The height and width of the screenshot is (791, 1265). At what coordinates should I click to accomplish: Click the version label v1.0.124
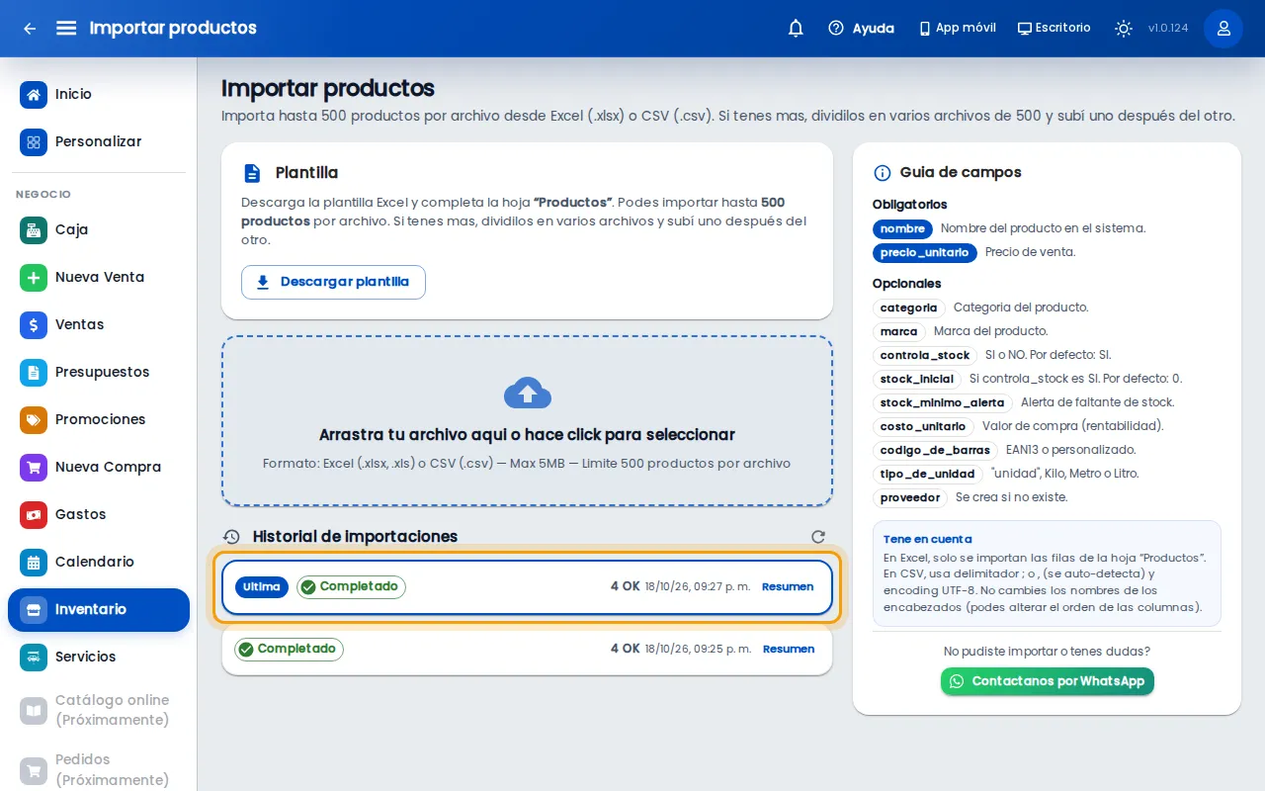[1168, 29]
